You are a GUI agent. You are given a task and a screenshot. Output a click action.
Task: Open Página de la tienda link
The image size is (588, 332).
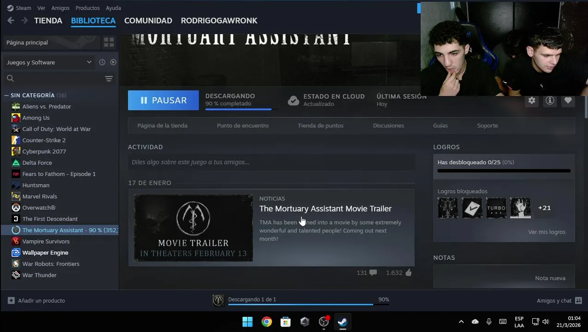point(162,125)
